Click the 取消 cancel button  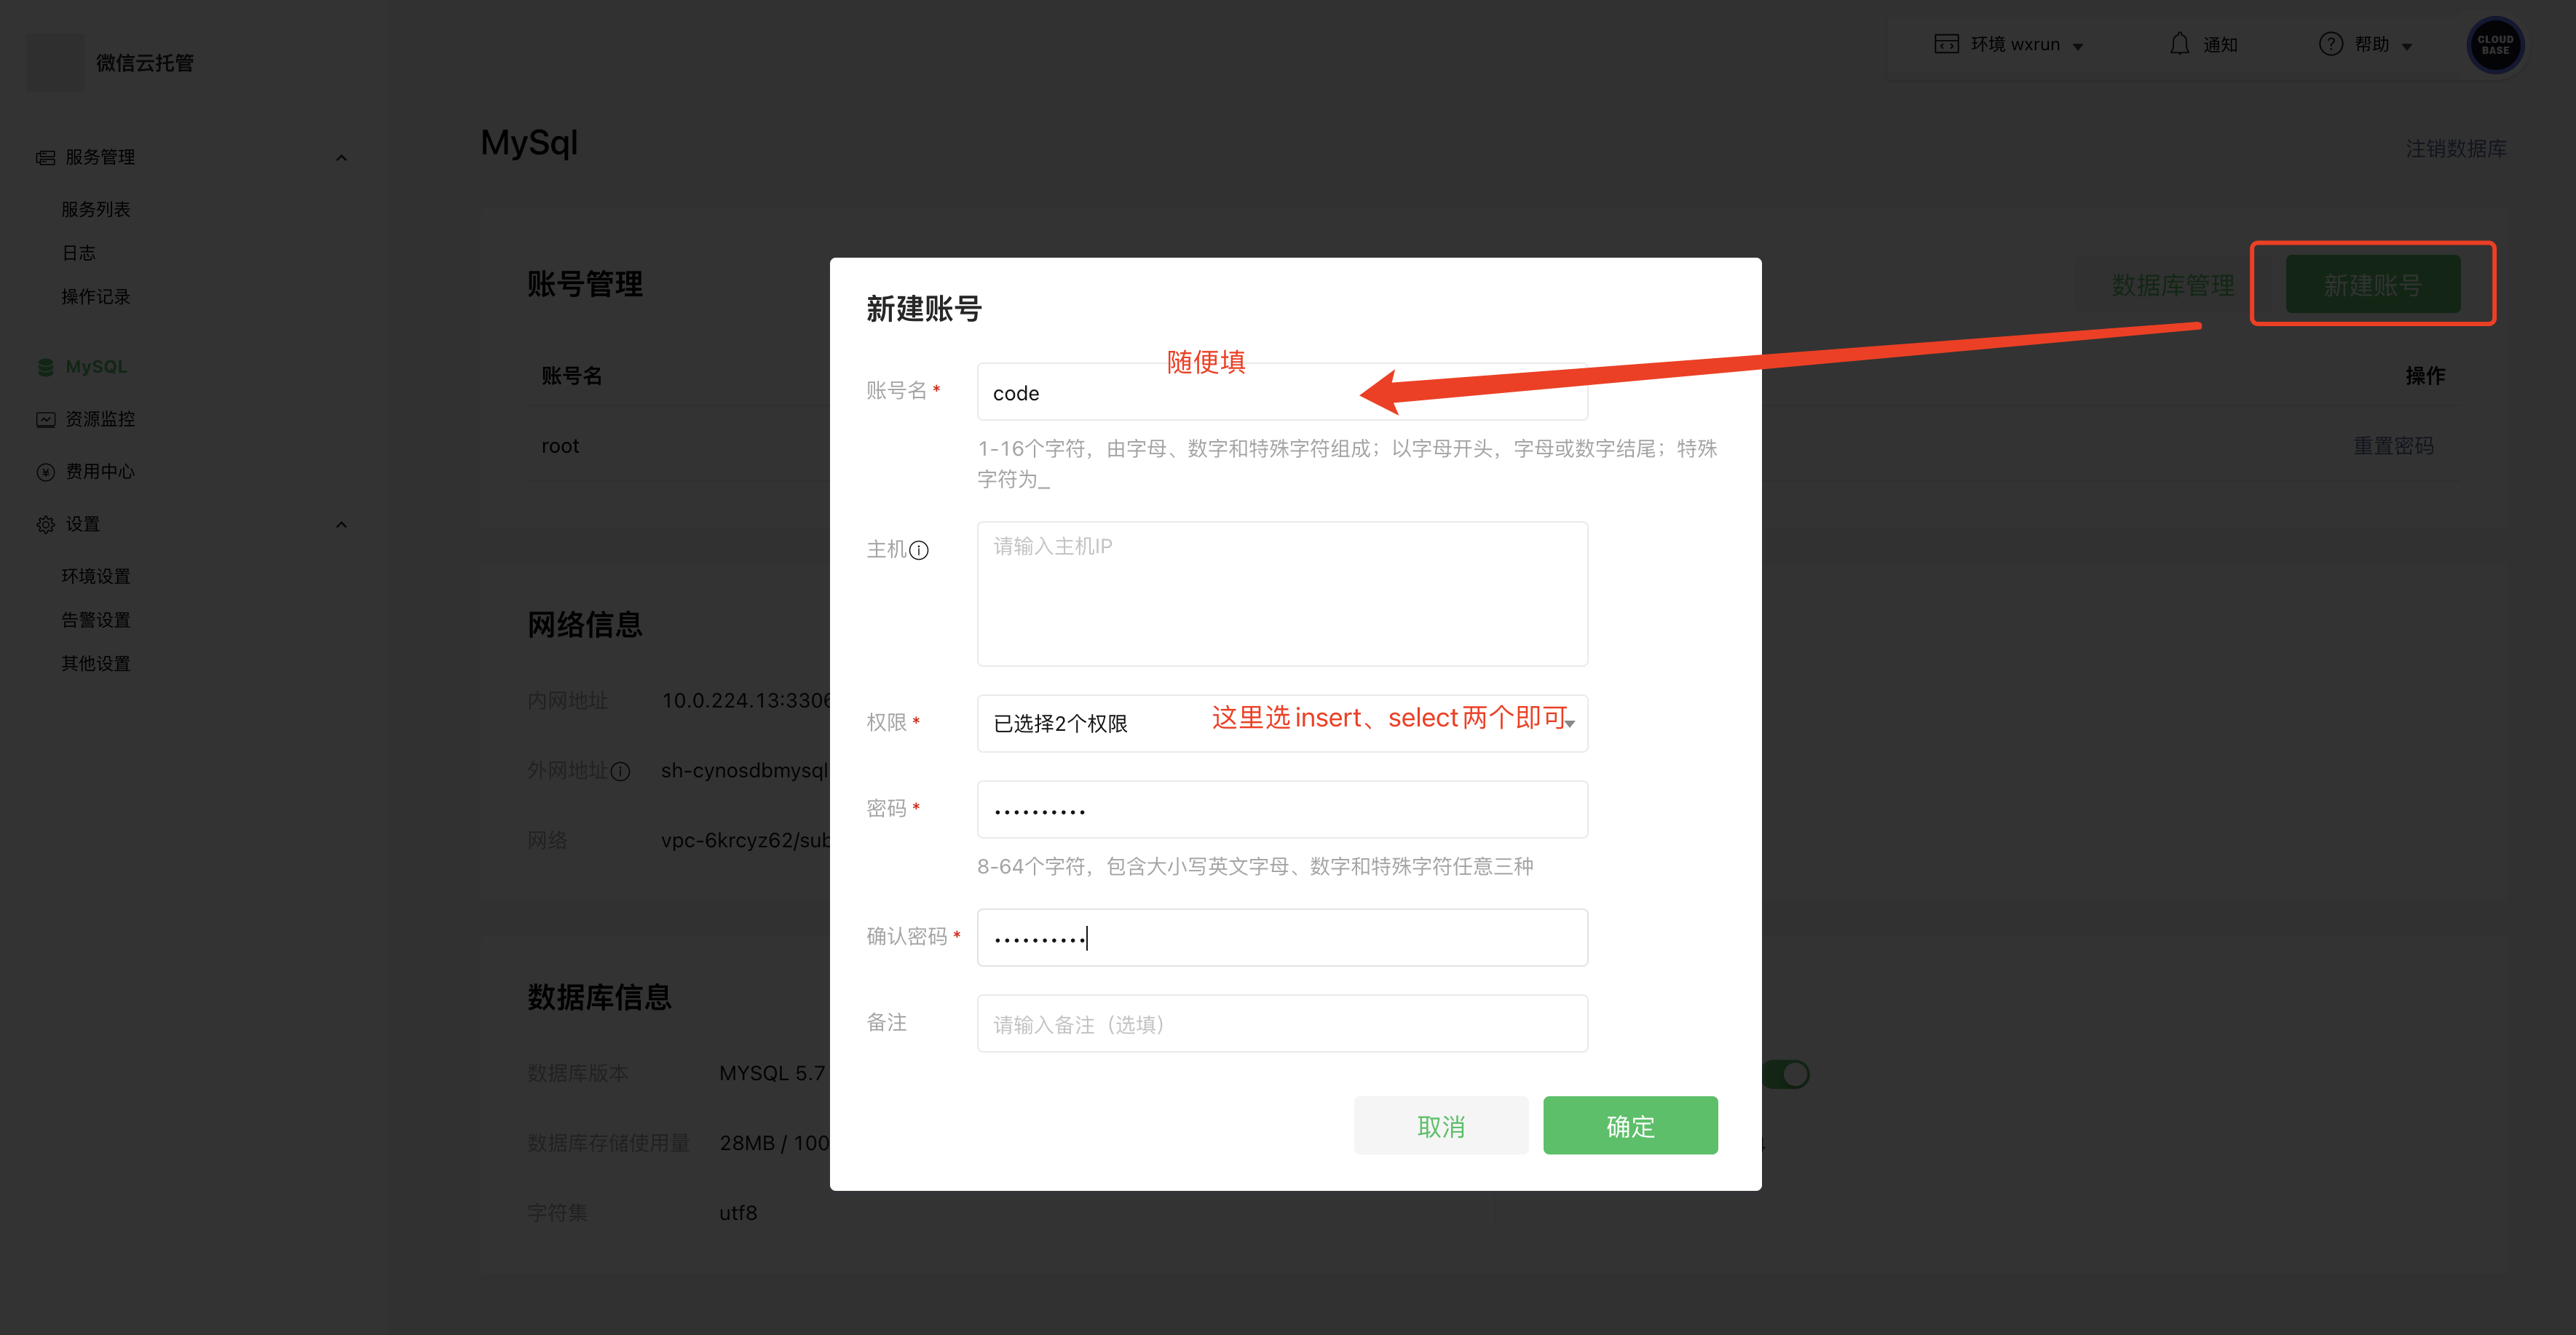coord(1440,1126)
